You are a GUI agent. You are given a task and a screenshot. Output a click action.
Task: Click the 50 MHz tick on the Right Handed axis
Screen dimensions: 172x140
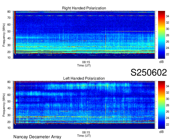tap(9, 31)
